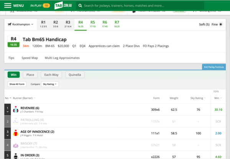Click AGE OF INNOCENCE (2) runner name
Viewport: 230px width, 159px height.
(x=38, y=131)
